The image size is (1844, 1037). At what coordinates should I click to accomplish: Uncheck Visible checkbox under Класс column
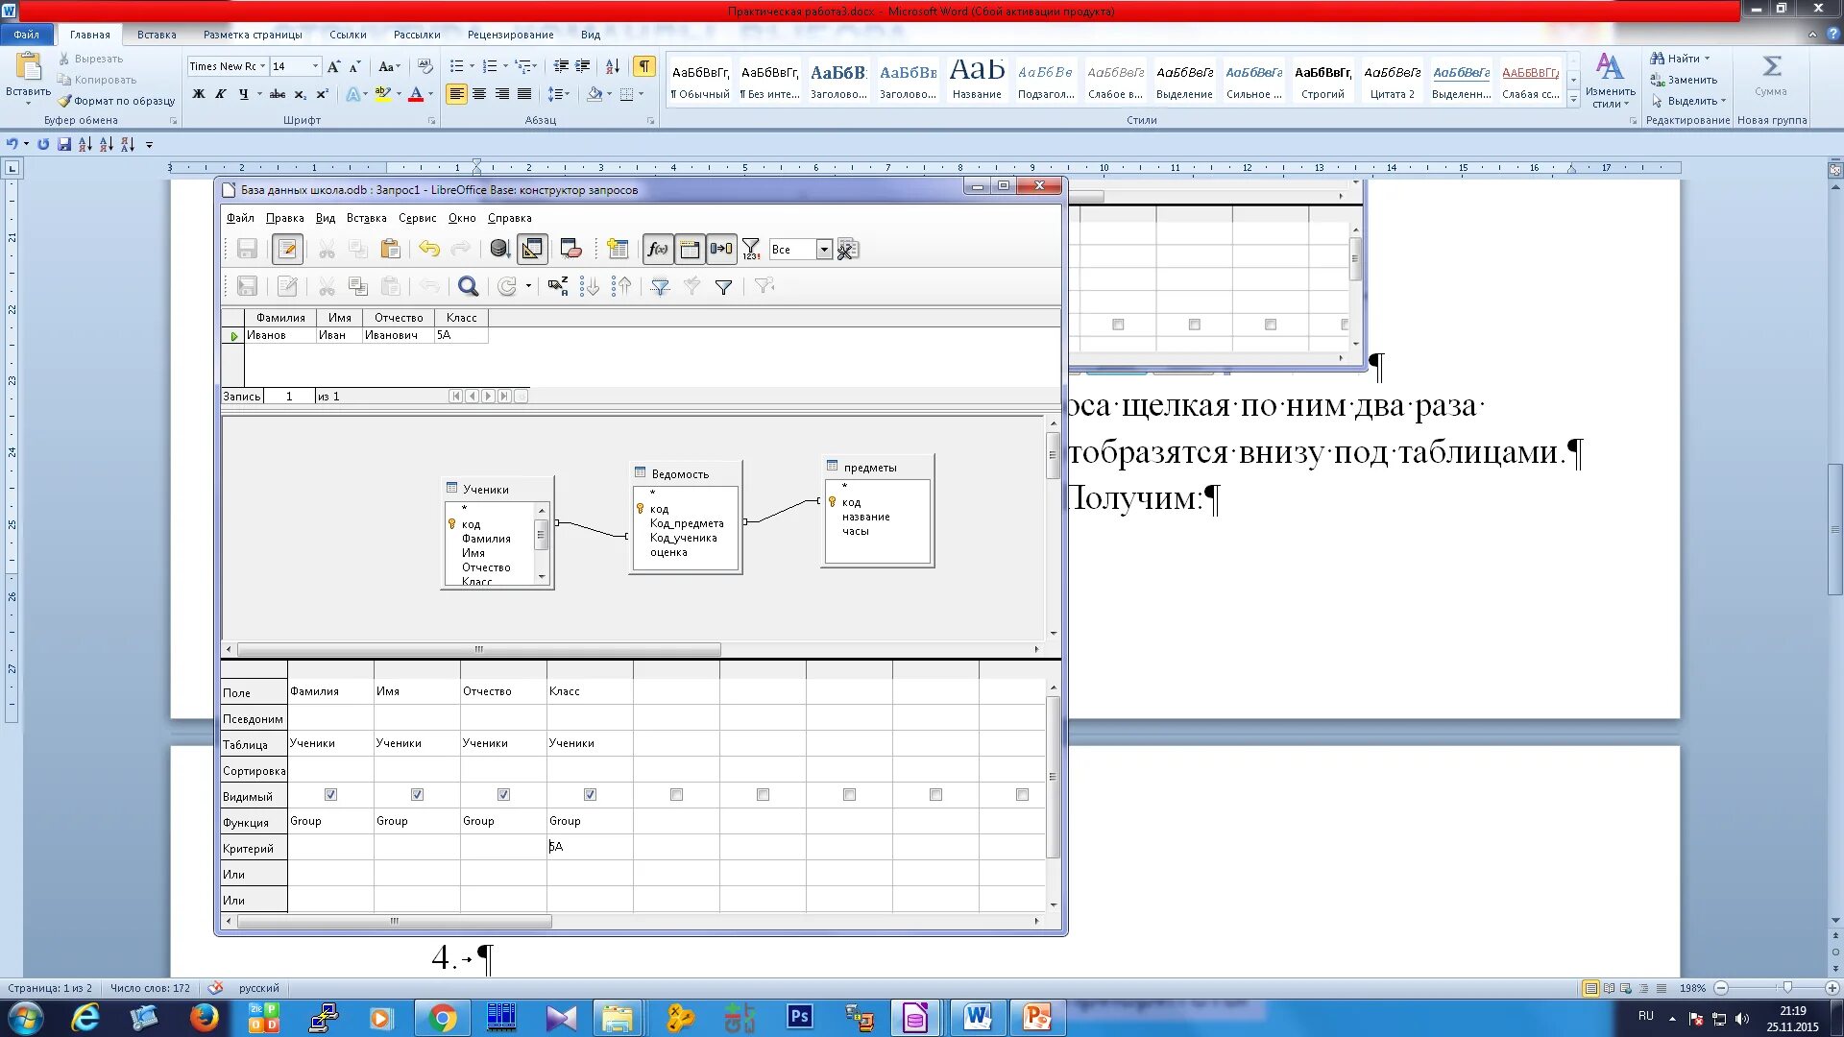(x=590, y=795)
